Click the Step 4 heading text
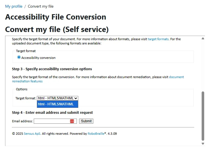 52,112
